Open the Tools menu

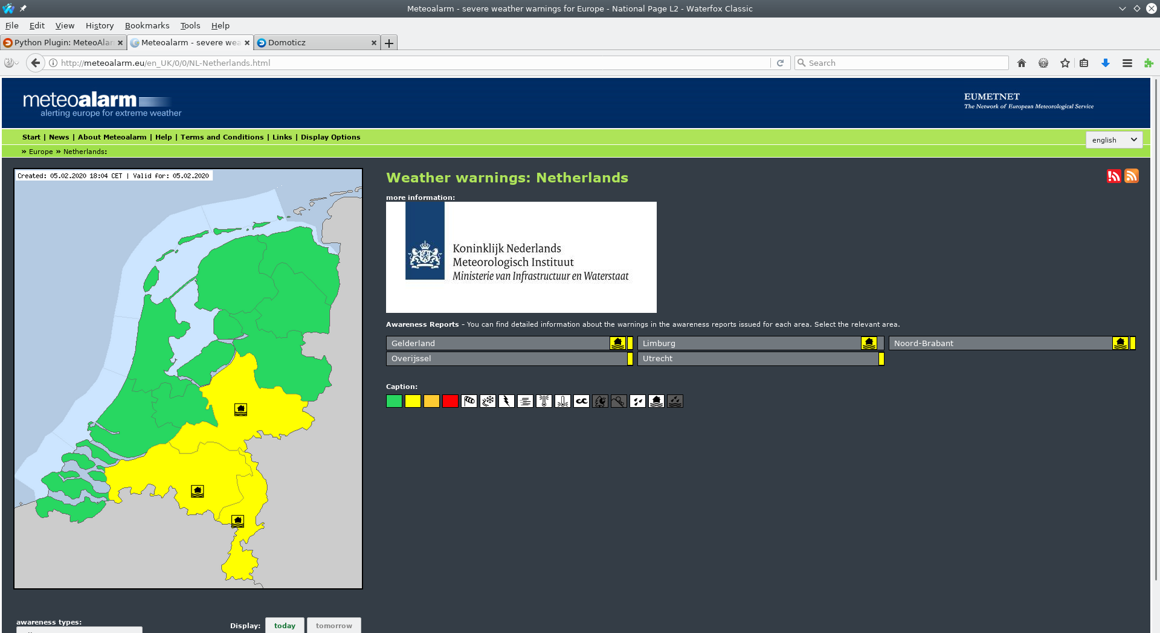coord(190,25)
